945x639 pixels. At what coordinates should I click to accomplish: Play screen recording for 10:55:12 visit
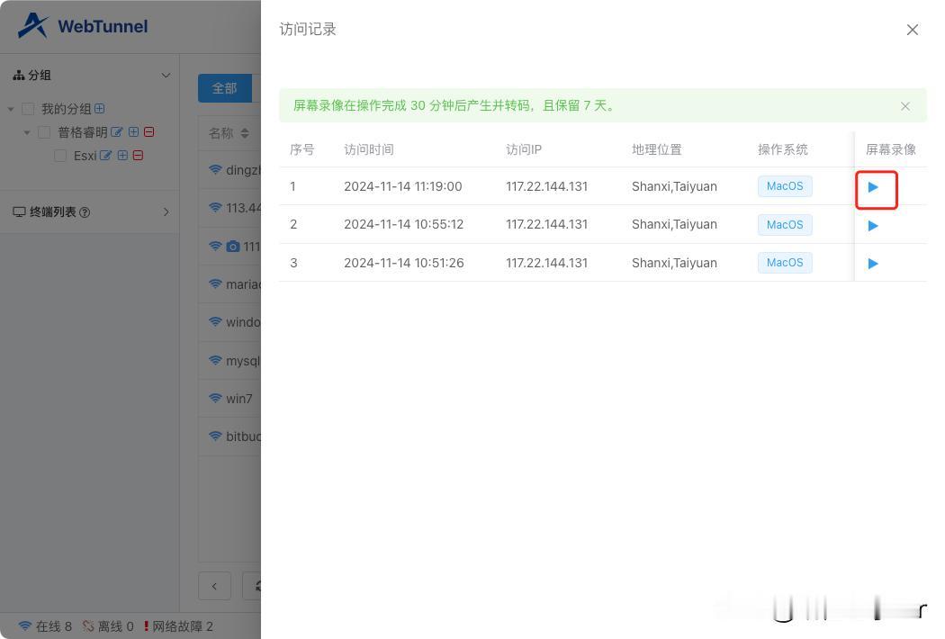pyautogui.click(x=873, y=226)
